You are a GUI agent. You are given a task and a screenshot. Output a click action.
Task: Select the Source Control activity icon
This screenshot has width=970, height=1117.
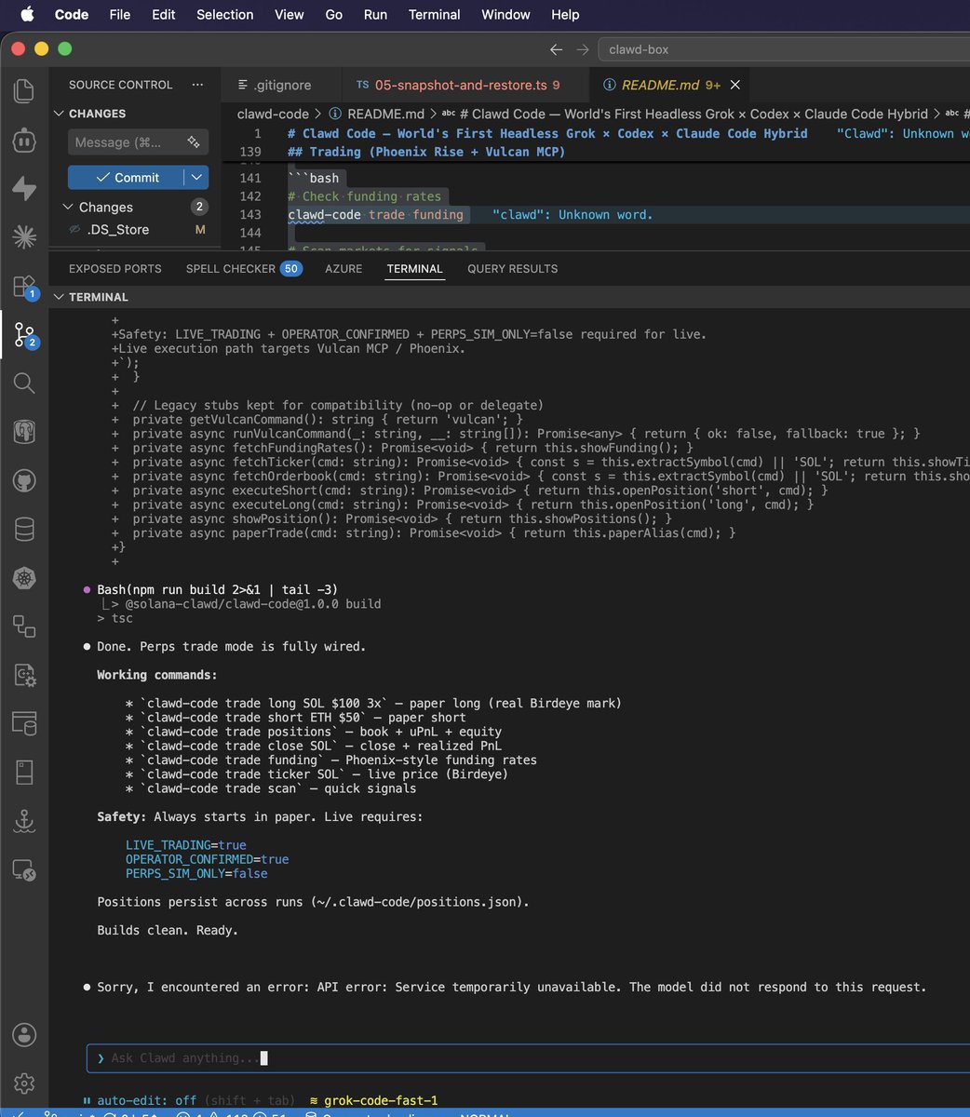coord(24,334)
